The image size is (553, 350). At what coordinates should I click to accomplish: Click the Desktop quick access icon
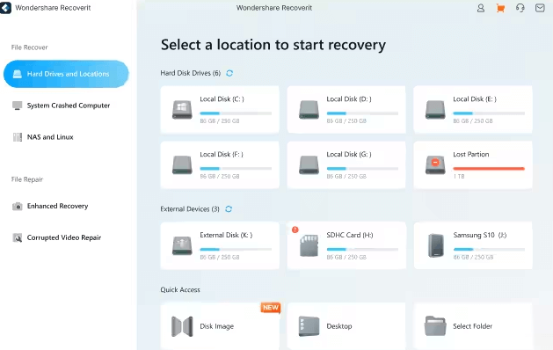point(309,326)
